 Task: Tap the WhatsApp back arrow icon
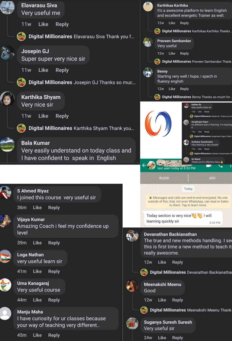[x=144, y=166]
